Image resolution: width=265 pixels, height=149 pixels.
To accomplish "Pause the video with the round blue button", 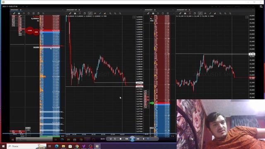I will [132, 139].
